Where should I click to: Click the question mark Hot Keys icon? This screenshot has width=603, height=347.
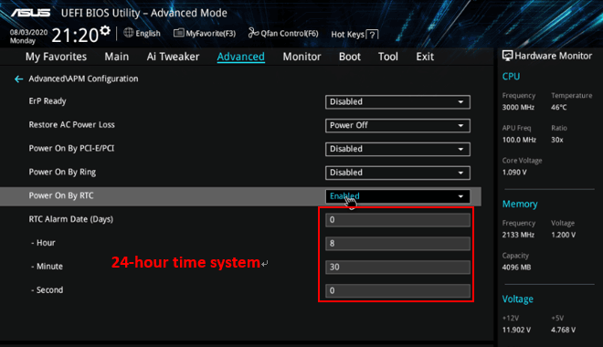(372, 35)
